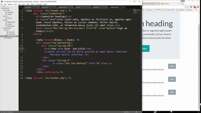Click the first View button in browser
Image resolution: width=201 pixels, height=113 pixels.
172,66
